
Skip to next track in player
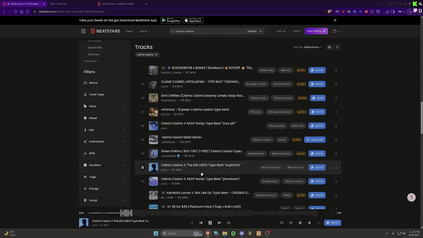[219, 223]
